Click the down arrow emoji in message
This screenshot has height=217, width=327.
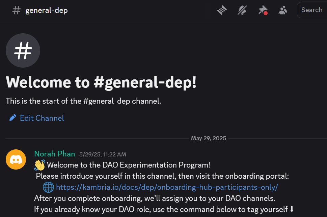[292, 209]
